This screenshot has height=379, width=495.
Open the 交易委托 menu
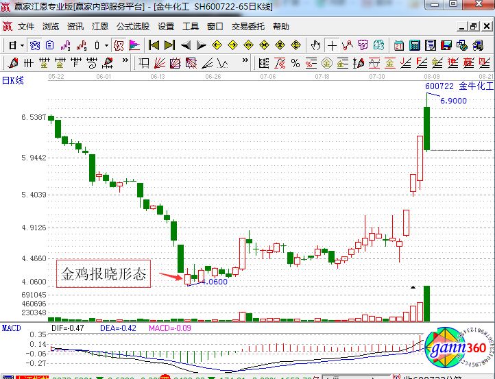click(x=247, y=27)
